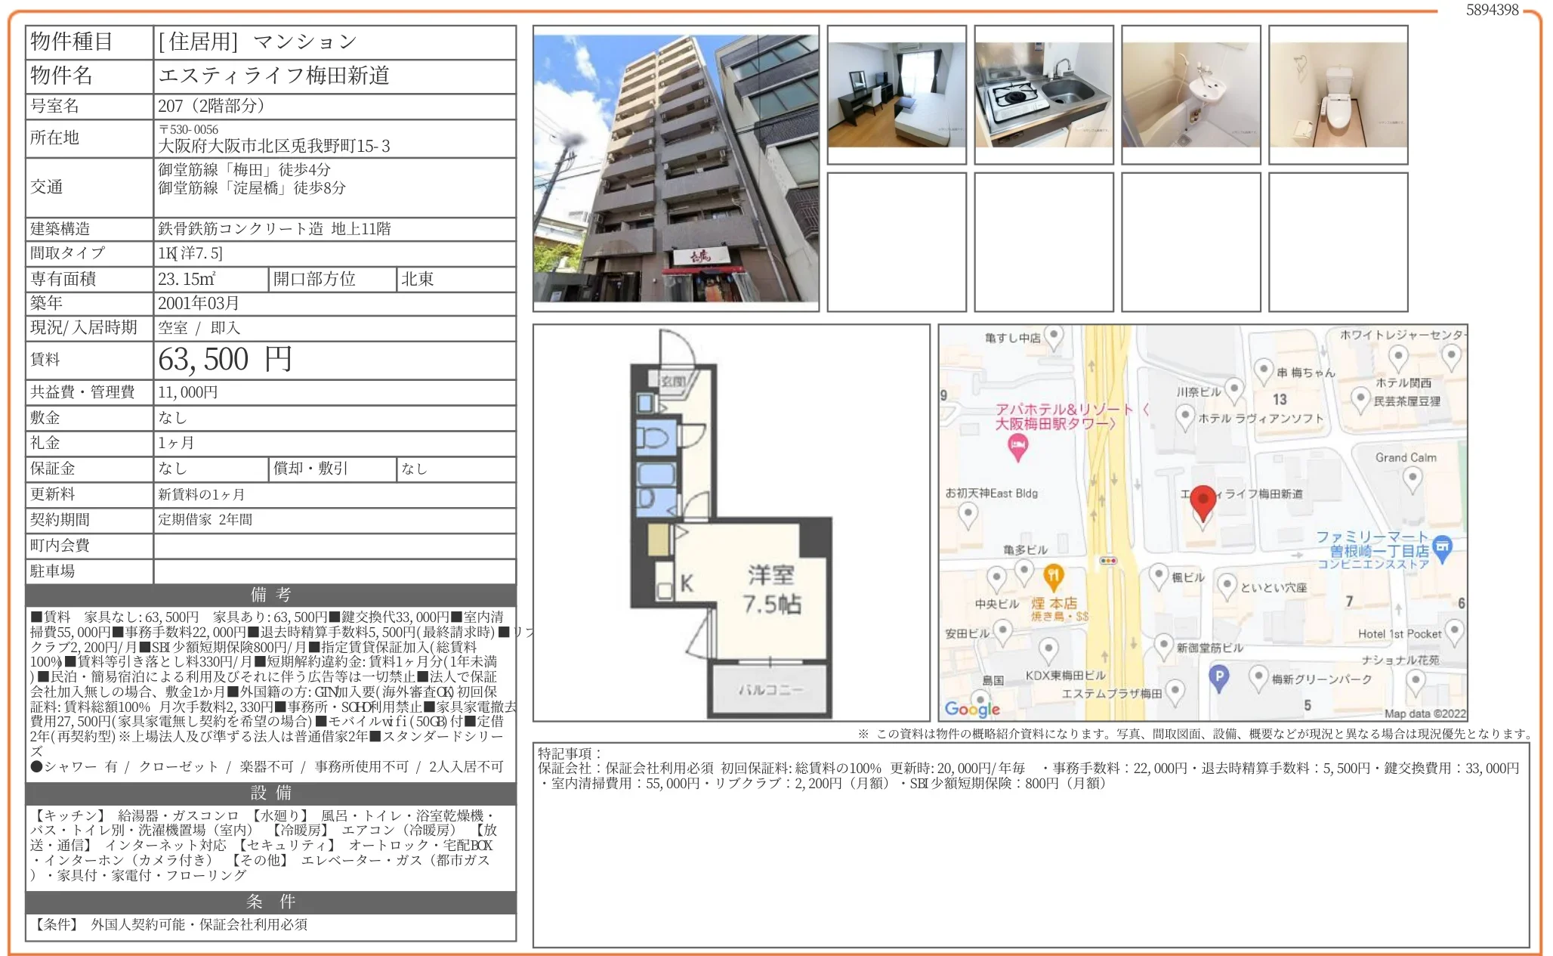Click the room number 207（2階部分）

pos(211,106)
